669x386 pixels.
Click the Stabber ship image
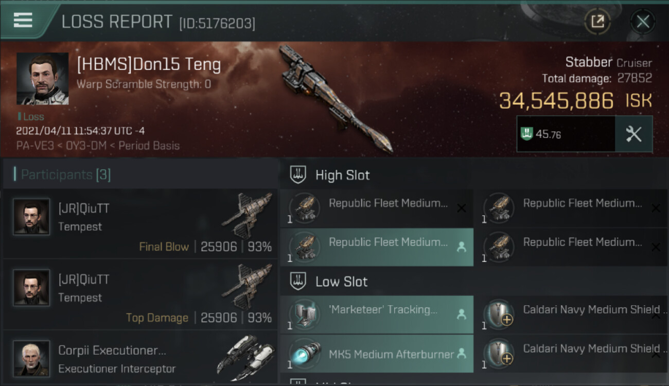click(334, 98)
